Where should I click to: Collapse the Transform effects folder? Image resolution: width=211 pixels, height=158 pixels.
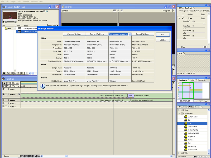coord(179,113)
